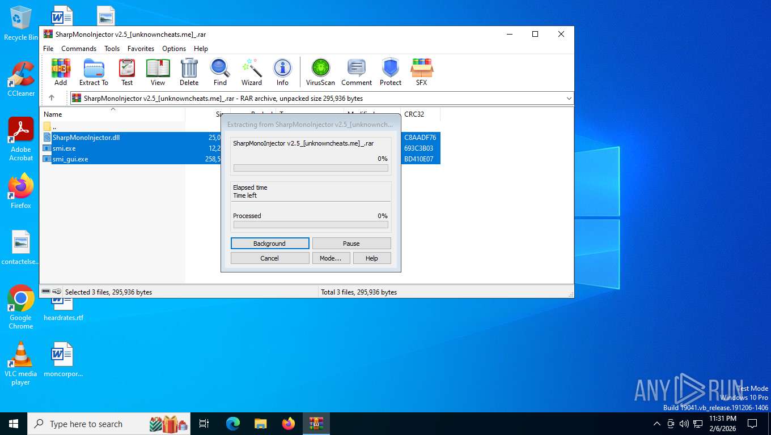Open the Tools menu
This screenshot has height=435, width=771.
pos(112,49)
